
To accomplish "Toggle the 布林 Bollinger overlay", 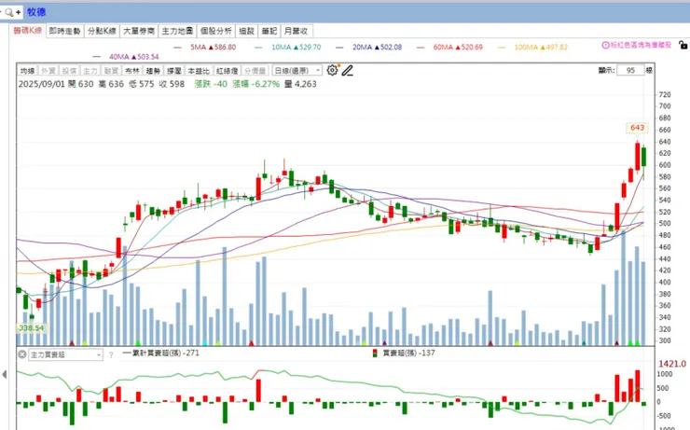I will [x=132, y=71].
